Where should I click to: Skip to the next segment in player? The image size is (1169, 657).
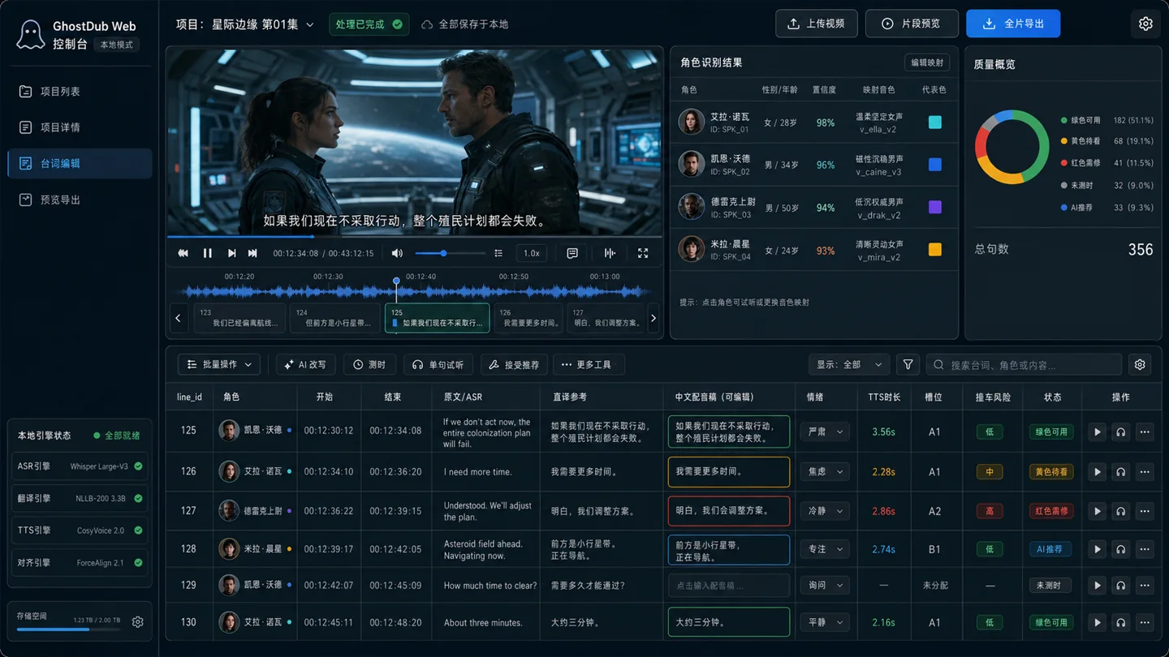[252, 253]
